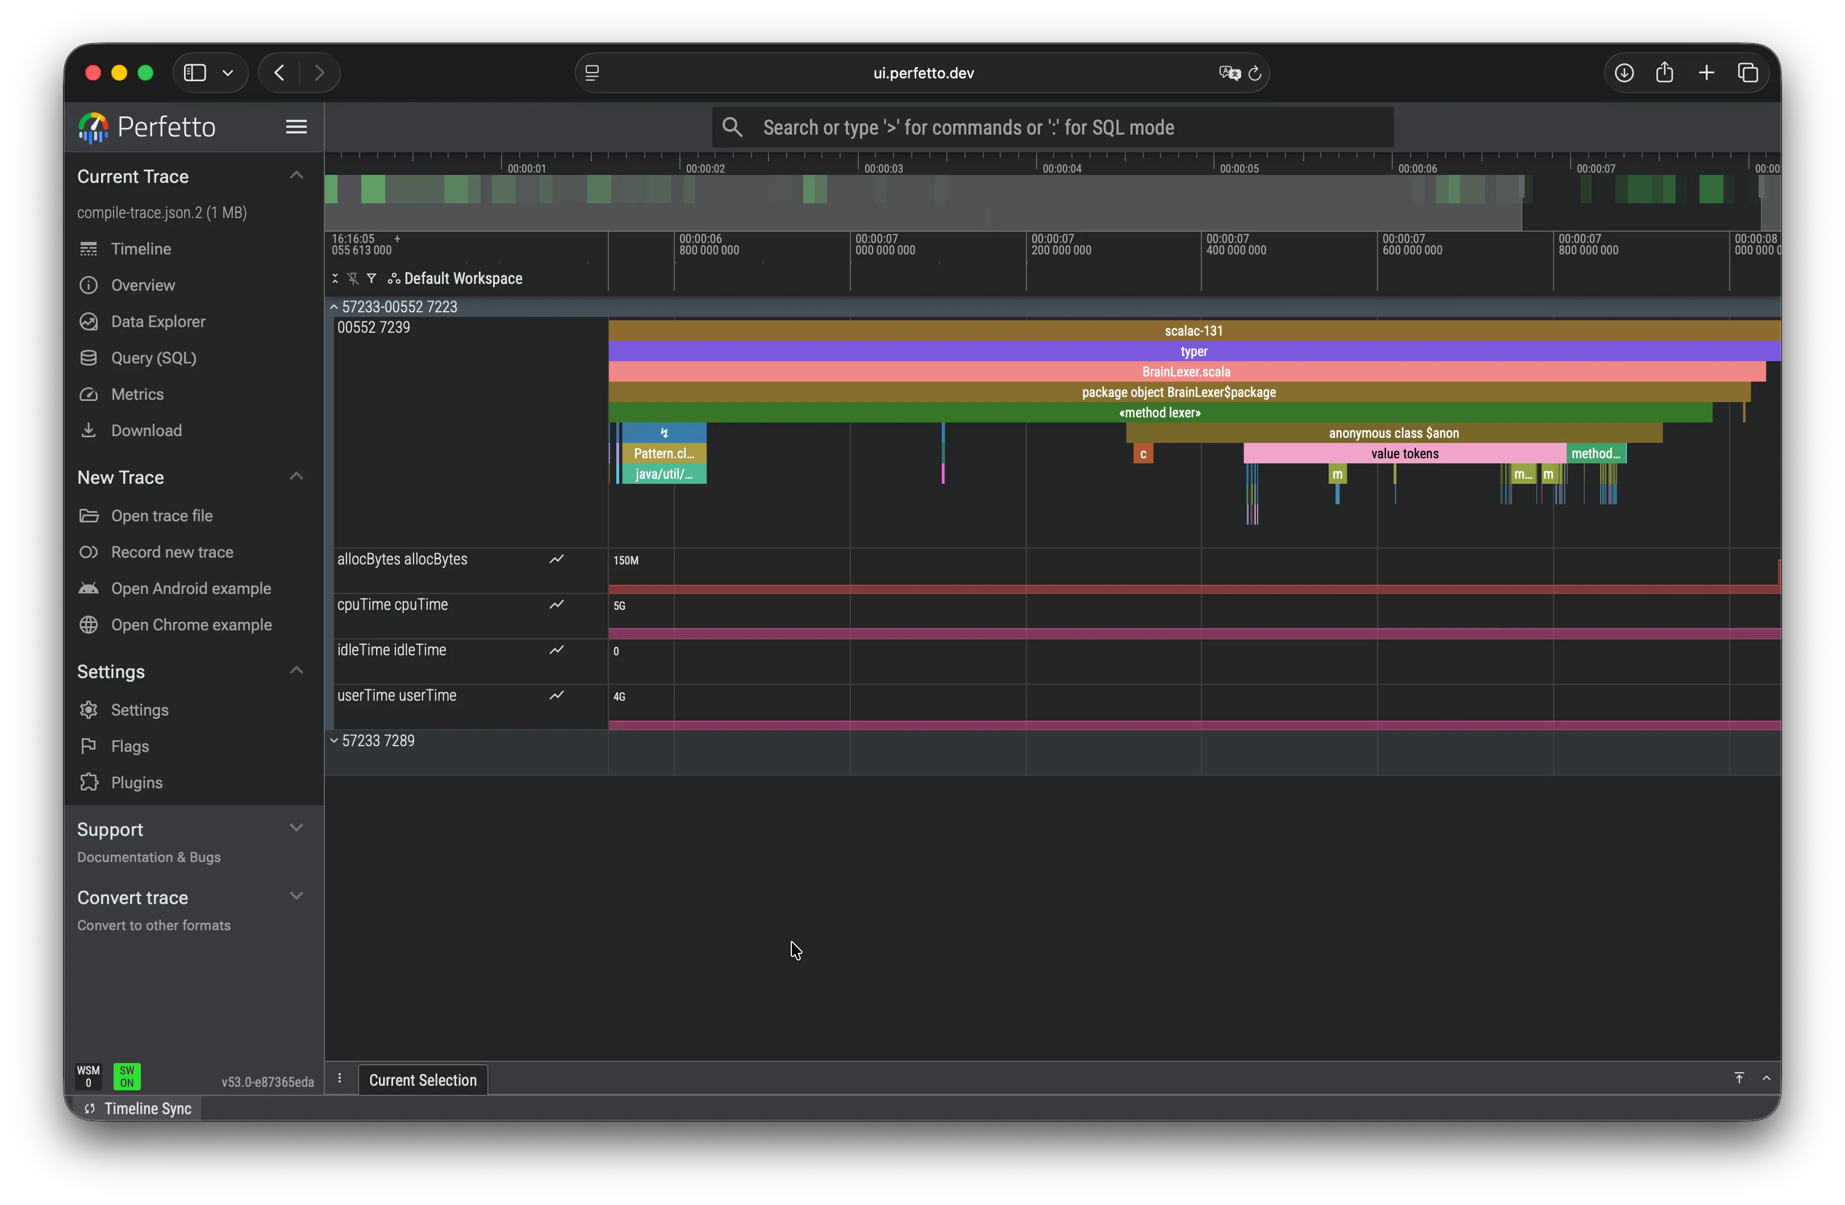Open the Overview panel
This screenshot has height=1205, width=1845.
tap(143, 285)
